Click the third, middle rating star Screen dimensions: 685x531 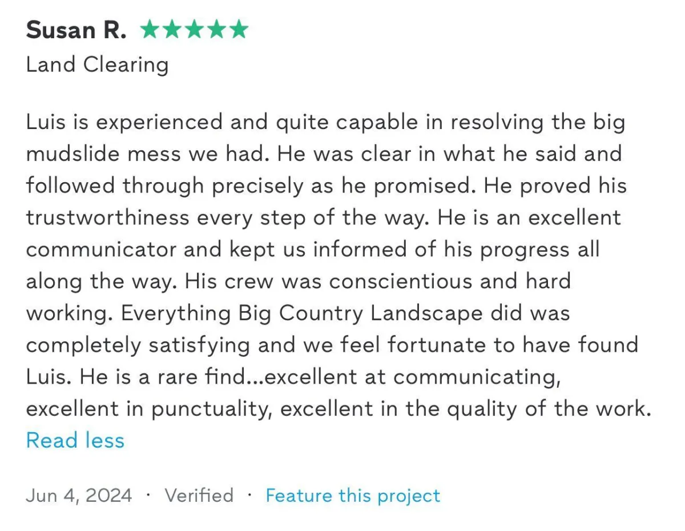194,30
